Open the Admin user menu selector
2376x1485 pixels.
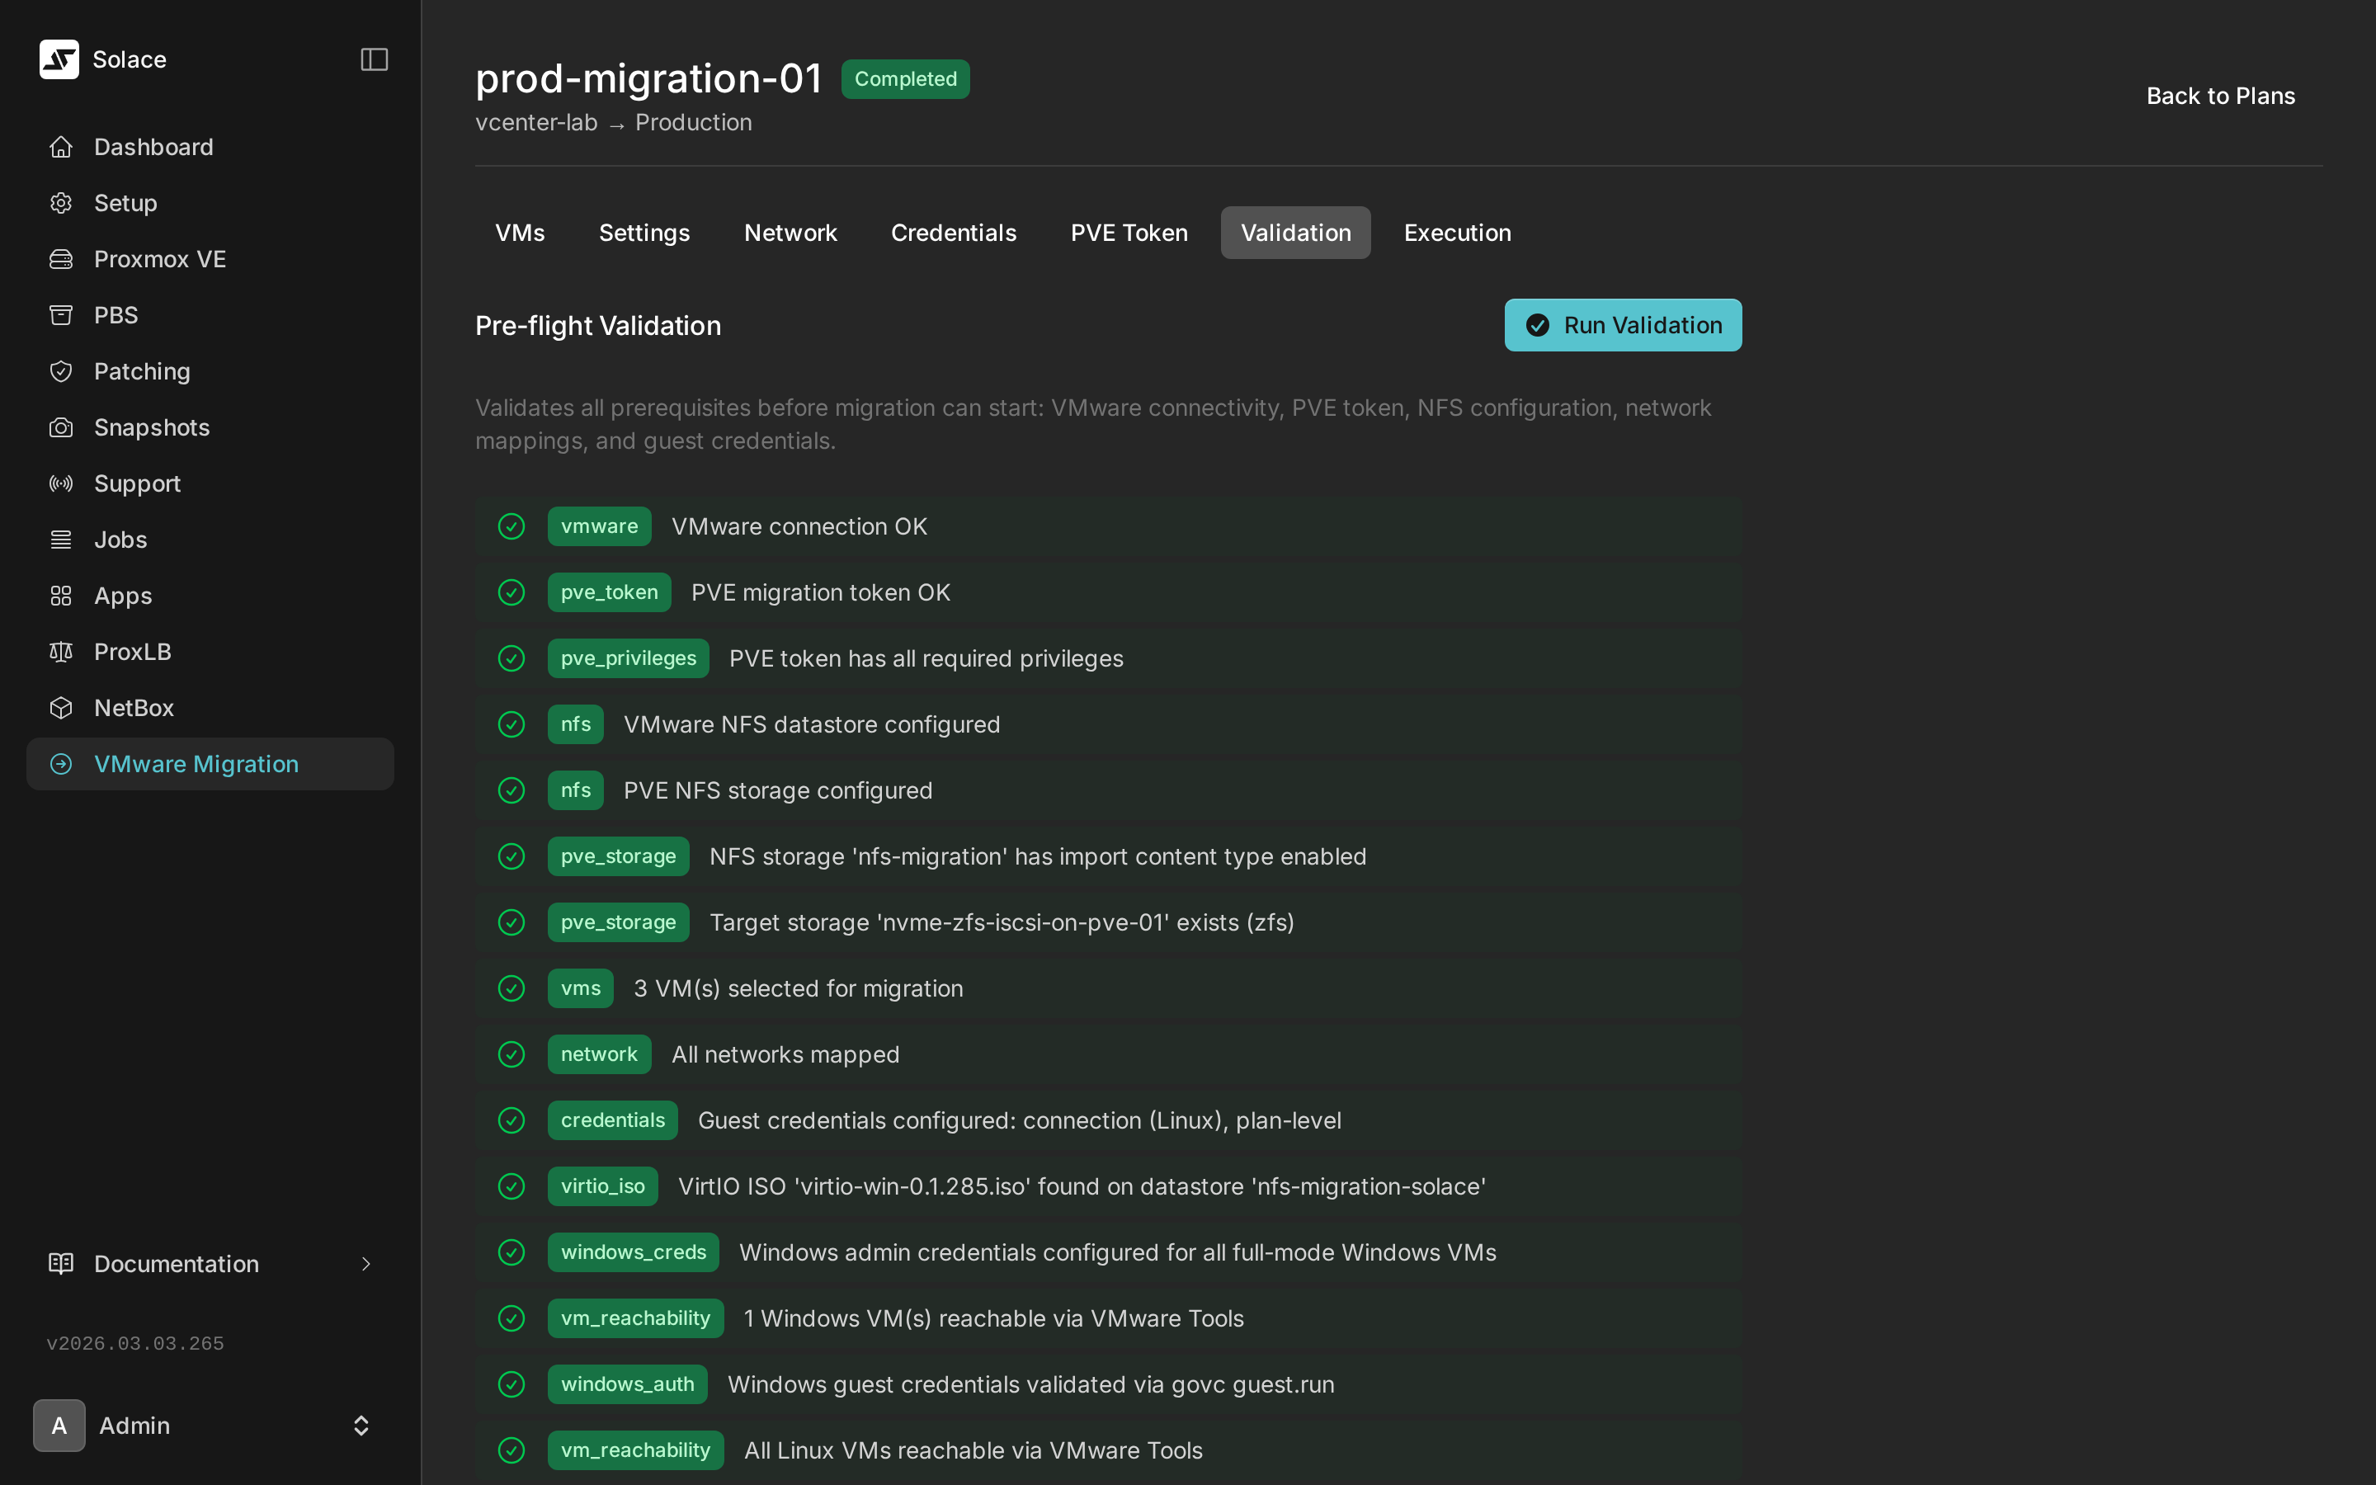(x=361, y=1425)
